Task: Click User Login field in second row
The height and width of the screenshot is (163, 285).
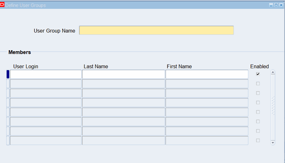Action: pos(46,84)
